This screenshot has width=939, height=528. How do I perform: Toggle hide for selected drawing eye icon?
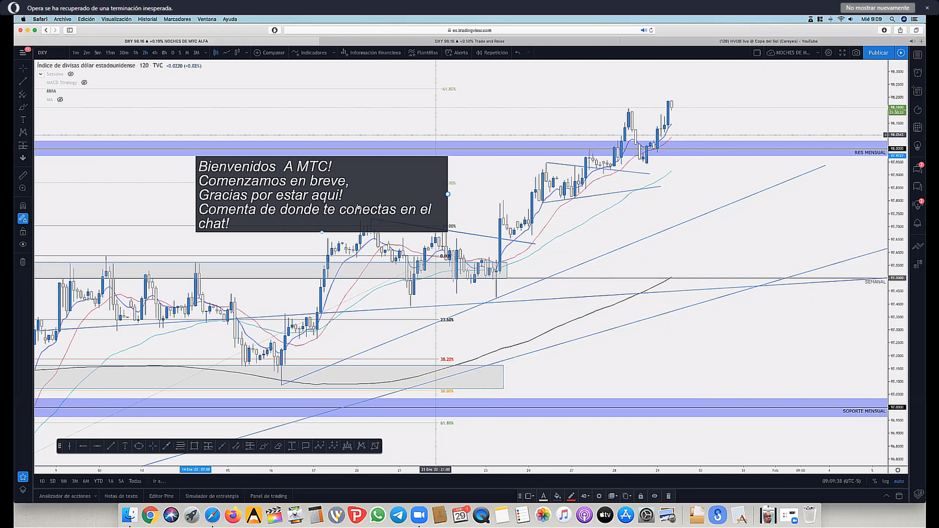coord(654,496)
